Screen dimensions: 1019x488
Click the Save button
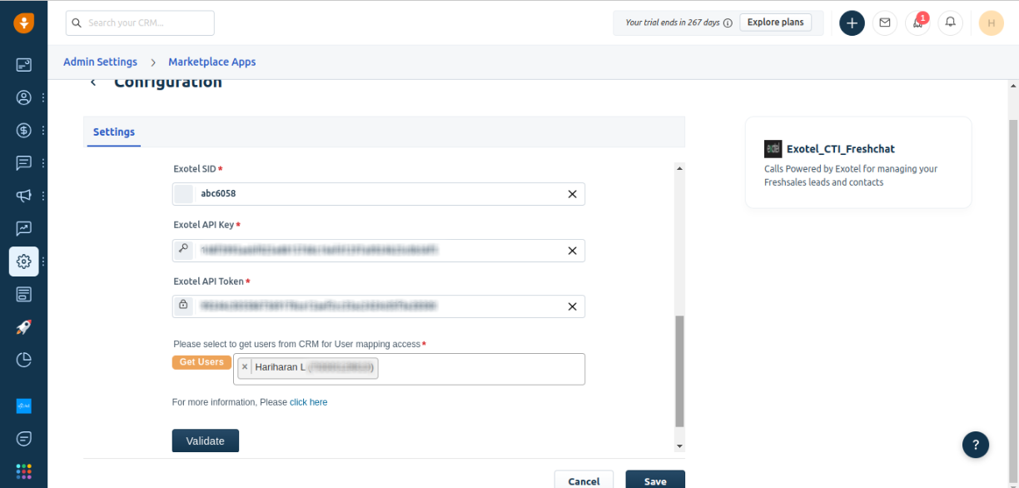655,480
